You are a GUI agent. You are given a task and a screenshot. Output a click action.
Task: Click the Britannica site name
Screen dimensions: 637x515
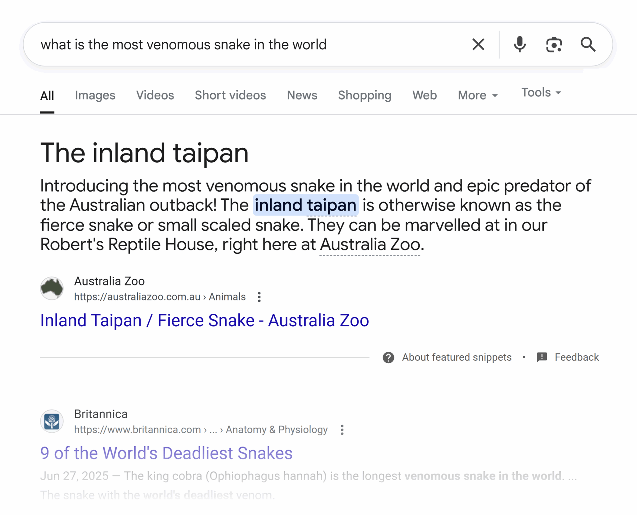point(100,414)
